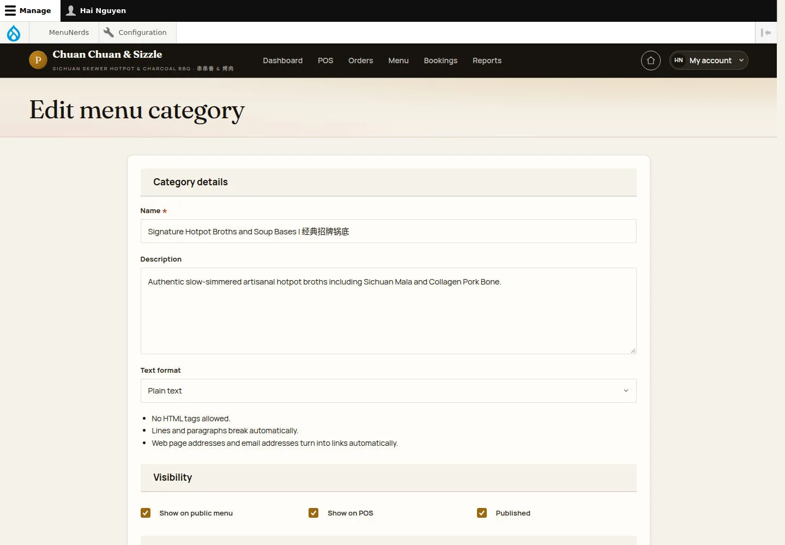Click into the Description textarea
This screenshot has width=785, height=545.
pyautogui.click(x=388, y=311)
